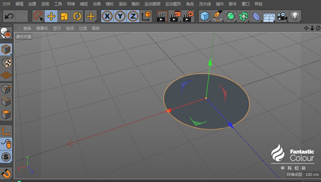This screenshot has width=321, height=182.
Task: Select the Move tool
Action: pyautogui.click(x=51, y=16)
